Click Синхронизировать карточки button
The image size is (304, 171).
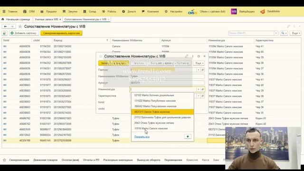[x=61, y=33]
